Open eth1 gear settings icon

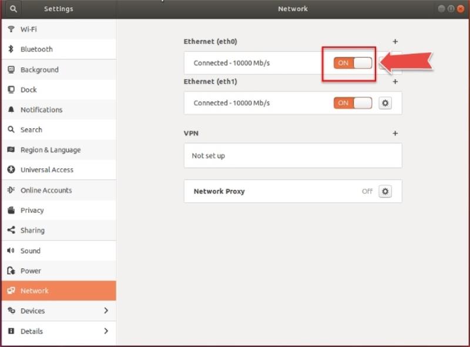[385, 103]
